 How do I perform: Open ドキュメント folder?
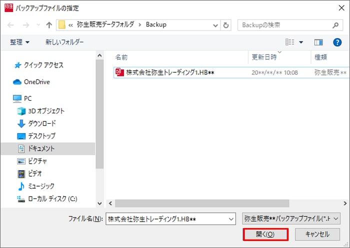coord(41,148)
